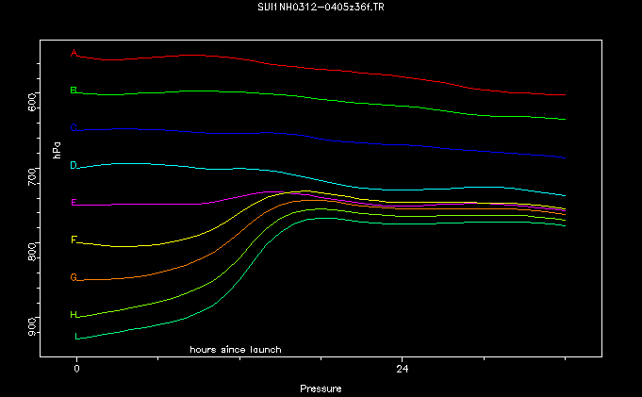Click the orange trajectory label G
Screen dimensions: 642x397
(x=74, y=277)
